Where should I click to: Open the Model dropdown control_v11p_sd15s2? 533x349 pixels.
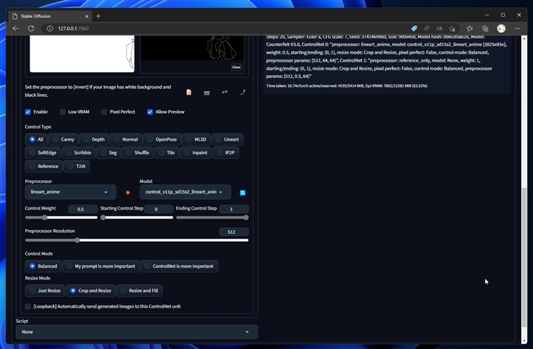[x=185, y=192]
